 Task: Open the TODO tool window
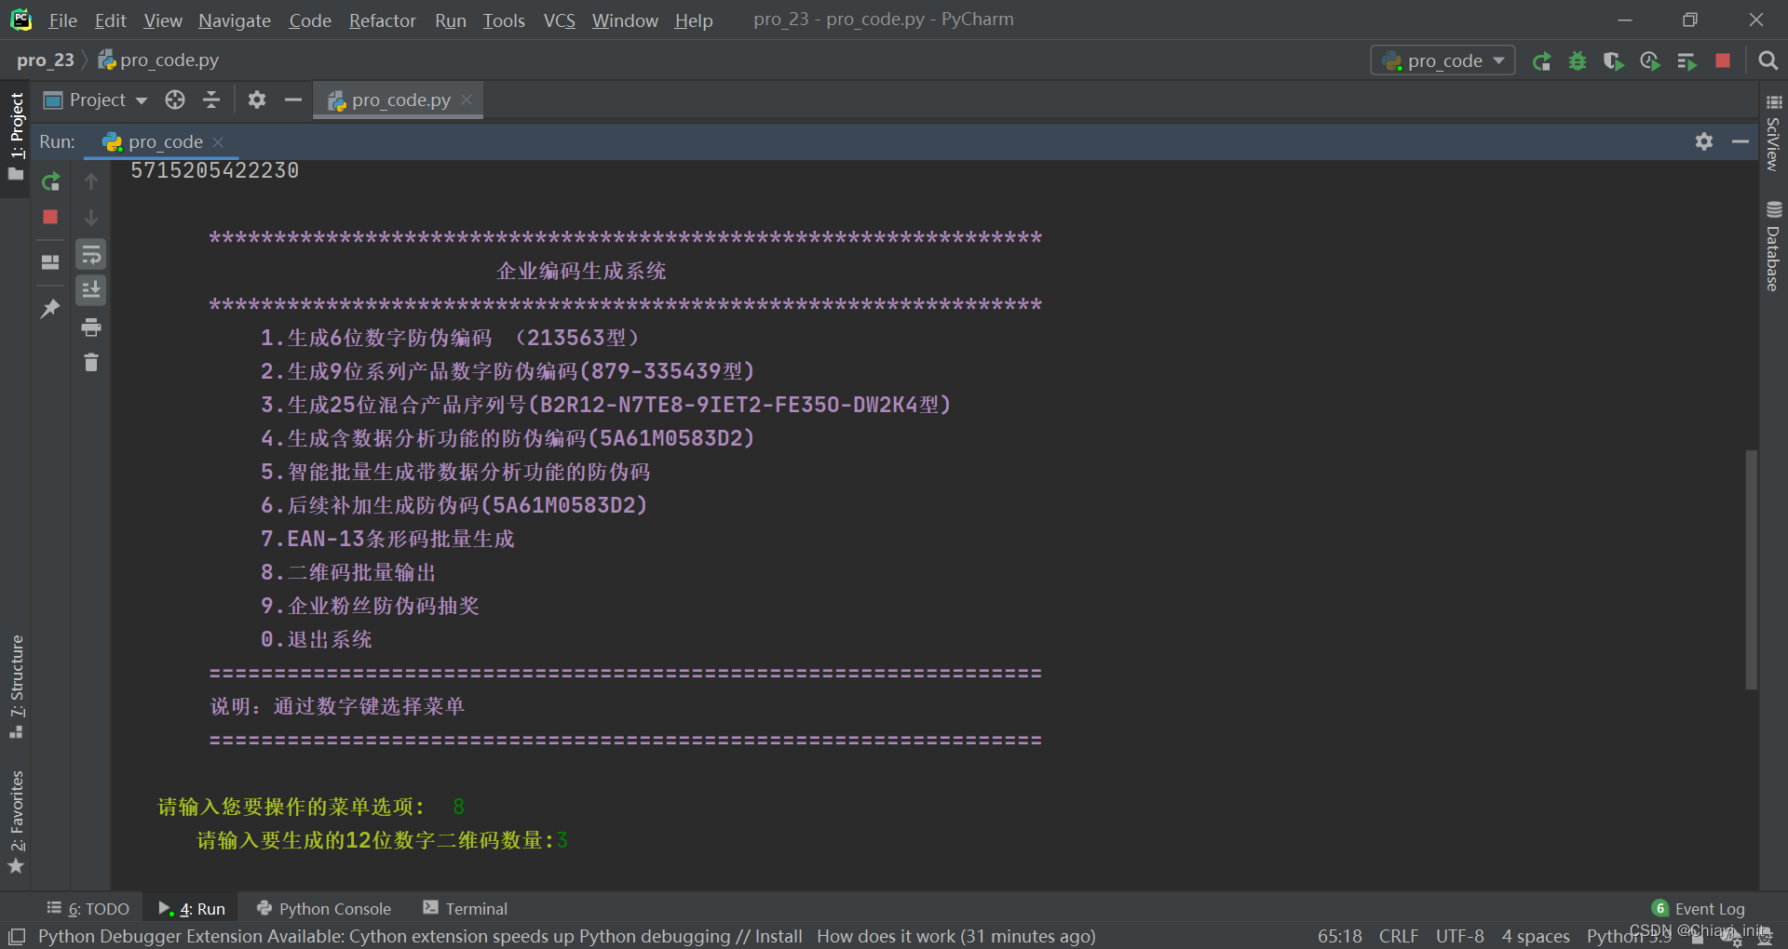coord(88,909)
